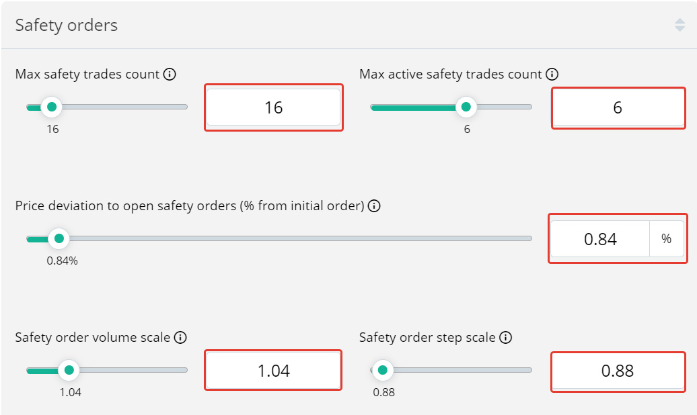Focus the Max active safety trades input field
This screenshot has height=415, width=697.
pyautogui.click(x=618, y=107)
